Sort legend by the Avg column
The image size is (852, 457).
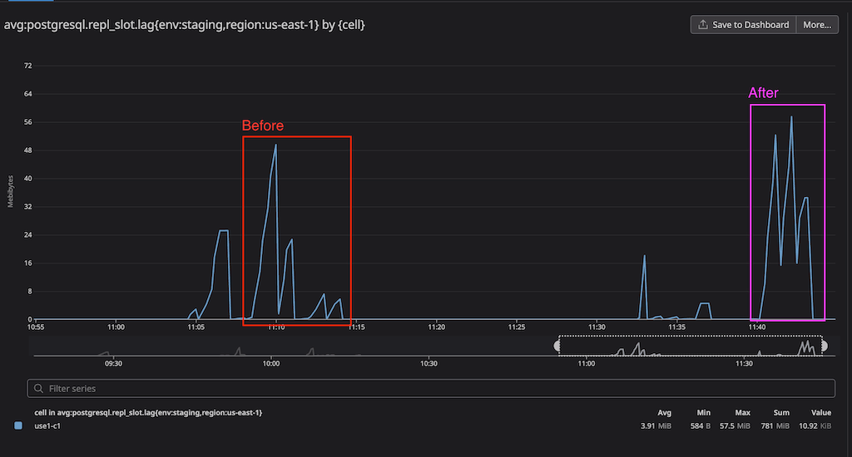[664, 412]
